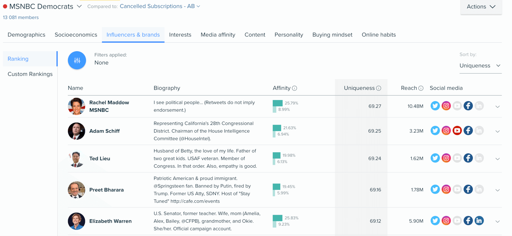
Task: Open the filters settings button
Action: (x=77, y=60)
